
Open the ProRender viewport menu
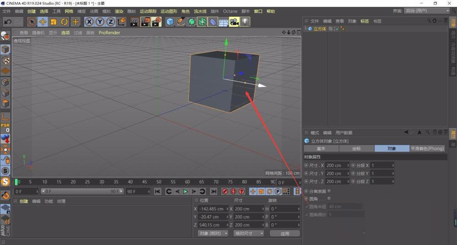click(x=109, y=32)
